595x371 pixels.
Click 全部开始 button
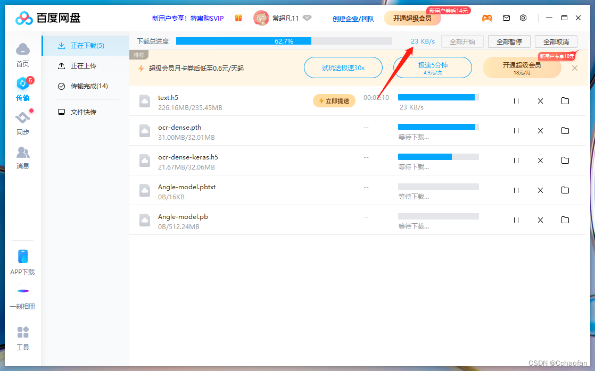point(462,41)
